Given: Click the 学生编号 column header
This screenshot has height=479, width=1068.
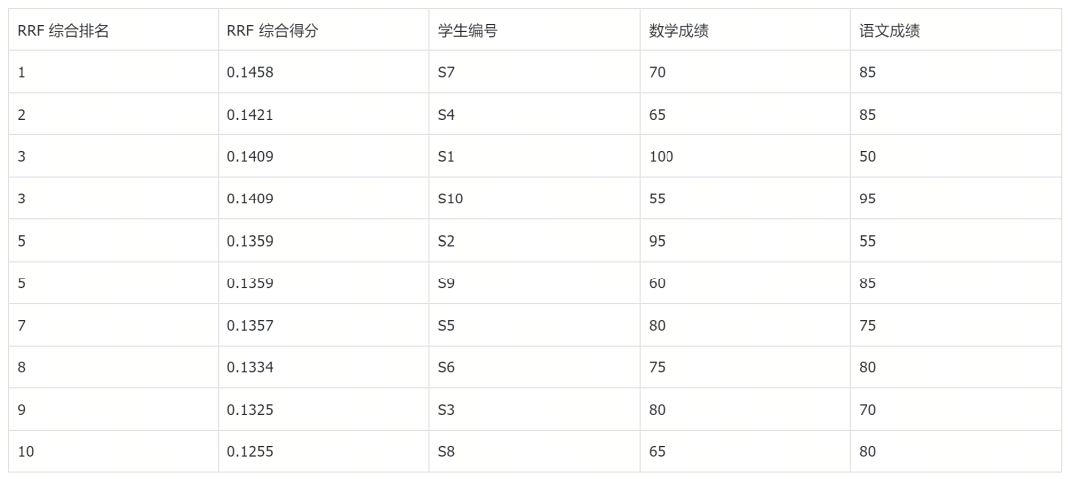Looking at the screenshot, I should coord(467,31).
